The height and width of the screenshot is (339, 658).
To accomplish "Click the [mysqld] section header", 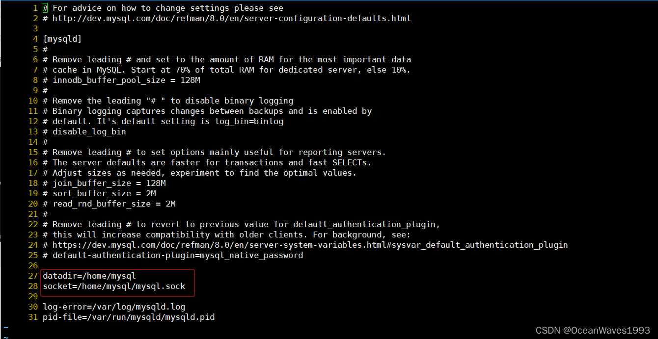I will pyautogui.click(x=62, y=39).
